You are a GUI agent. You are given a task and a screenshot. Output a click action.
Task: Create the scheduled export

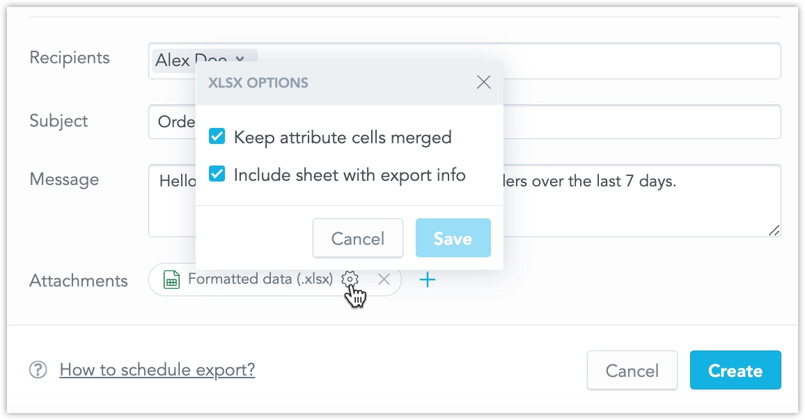[735, 370]
